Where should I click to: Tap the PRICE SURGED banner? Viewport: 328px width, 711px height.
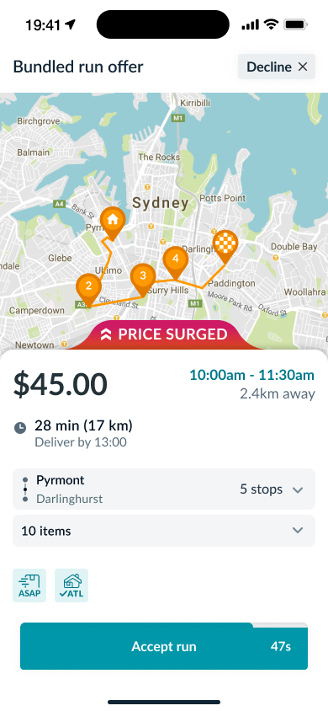[164, 334]
